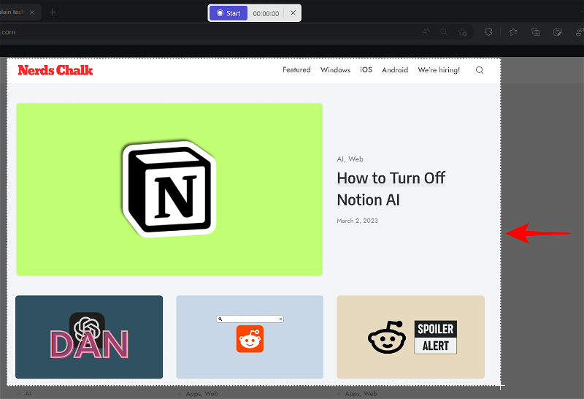Open the Windows menu item
The width and height of the screenshot is (584, 399).
pos(335,69)
